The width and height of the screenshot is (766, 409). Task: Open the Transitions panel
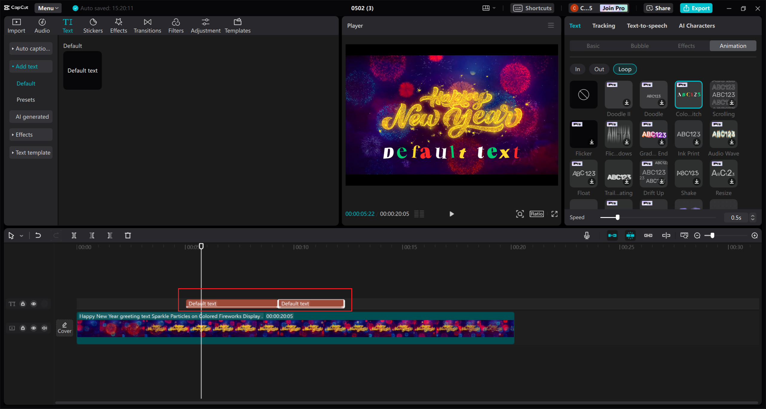(x=147, y=25)
